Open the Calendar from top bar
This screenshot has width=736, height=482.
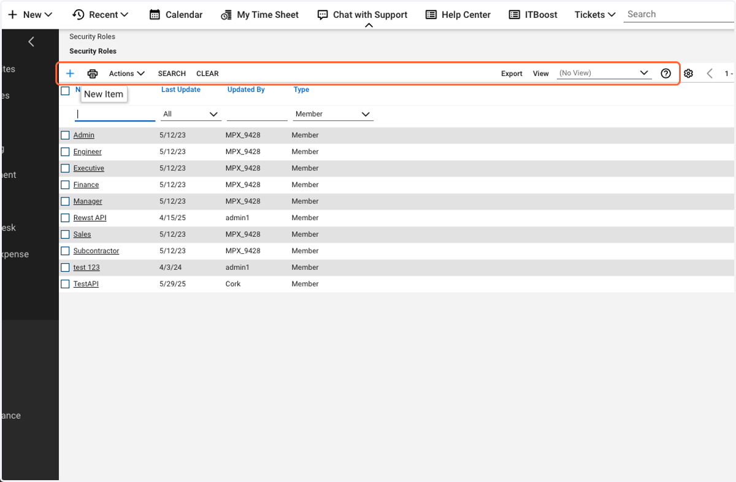[176, 15]
